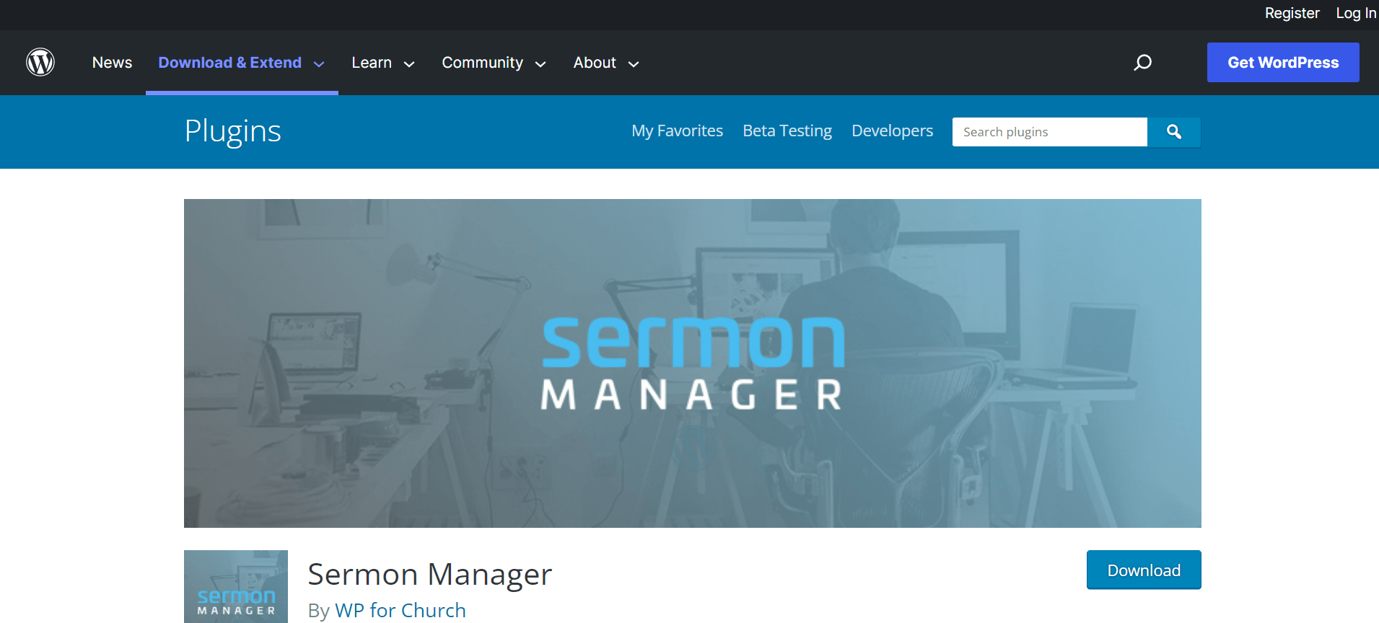Go to My Favorites link
This screenshot has width=1379, height=623.
pos(677,131)
